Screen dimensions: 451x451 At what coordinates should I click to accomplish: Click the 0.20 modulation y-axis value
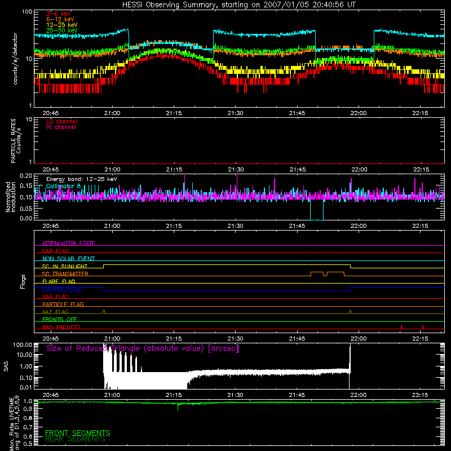pos(26,176)
